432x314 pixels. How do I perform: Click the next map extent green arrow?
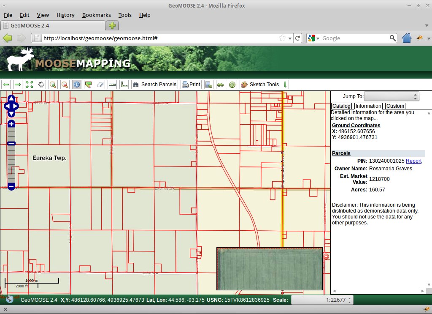18,85
